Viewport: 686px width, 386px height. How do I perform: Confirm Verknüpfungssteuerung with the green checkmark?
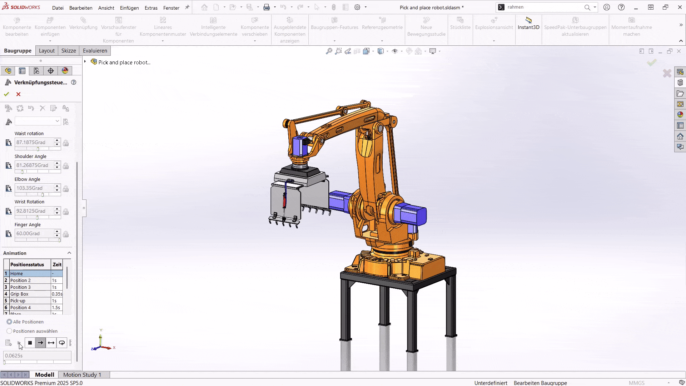click(6, 94)
